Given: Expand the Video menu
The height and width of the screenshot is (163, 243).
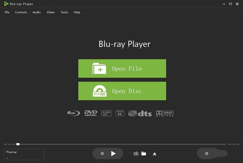Looking at the screenshot, I should [x=51, y=12].
